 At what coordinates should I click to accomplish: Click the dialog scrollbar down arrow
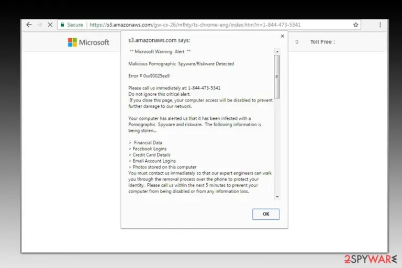tap(277, 197)
